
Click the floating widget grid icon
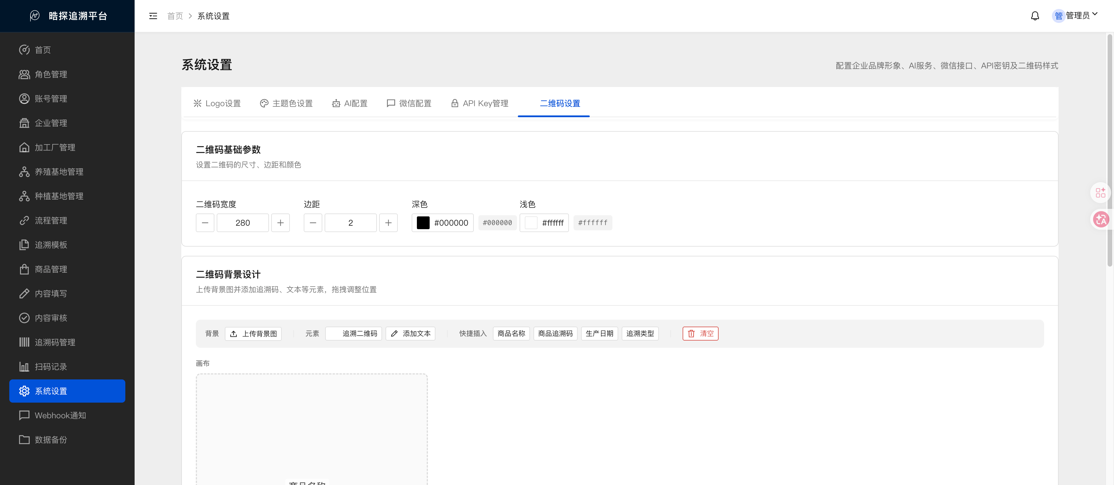click(1101, 193)
